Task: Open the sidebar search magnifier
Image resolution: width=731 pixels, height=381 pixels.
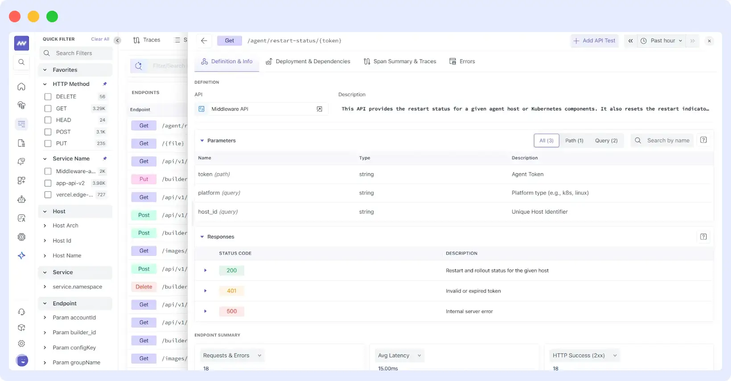Action: point(21,62)
